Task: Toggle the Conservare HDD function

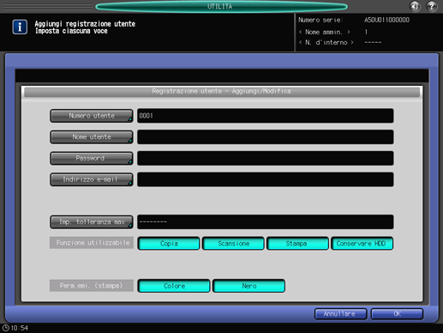Action: [362, 244]
